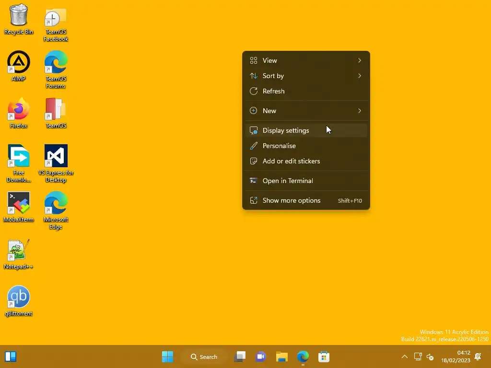Expand the New submenu
Viewport: 491px width, 368px height.
(x=306, y=111)
